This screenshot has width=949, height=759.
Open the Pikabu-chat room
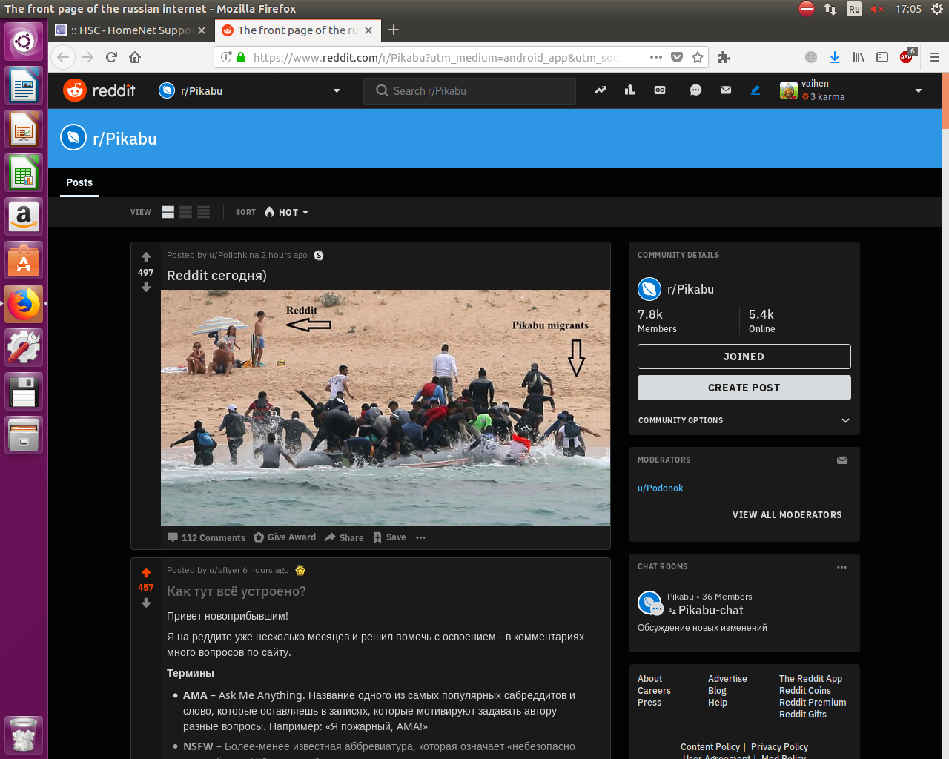710,610
